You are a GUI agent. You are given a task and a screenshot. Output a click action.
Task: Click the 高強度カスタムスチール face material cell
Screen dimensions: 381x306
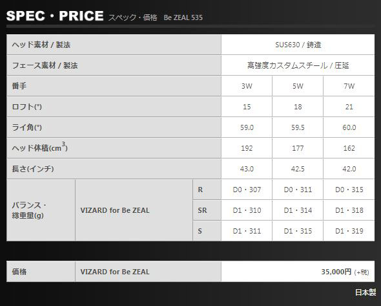298,65
